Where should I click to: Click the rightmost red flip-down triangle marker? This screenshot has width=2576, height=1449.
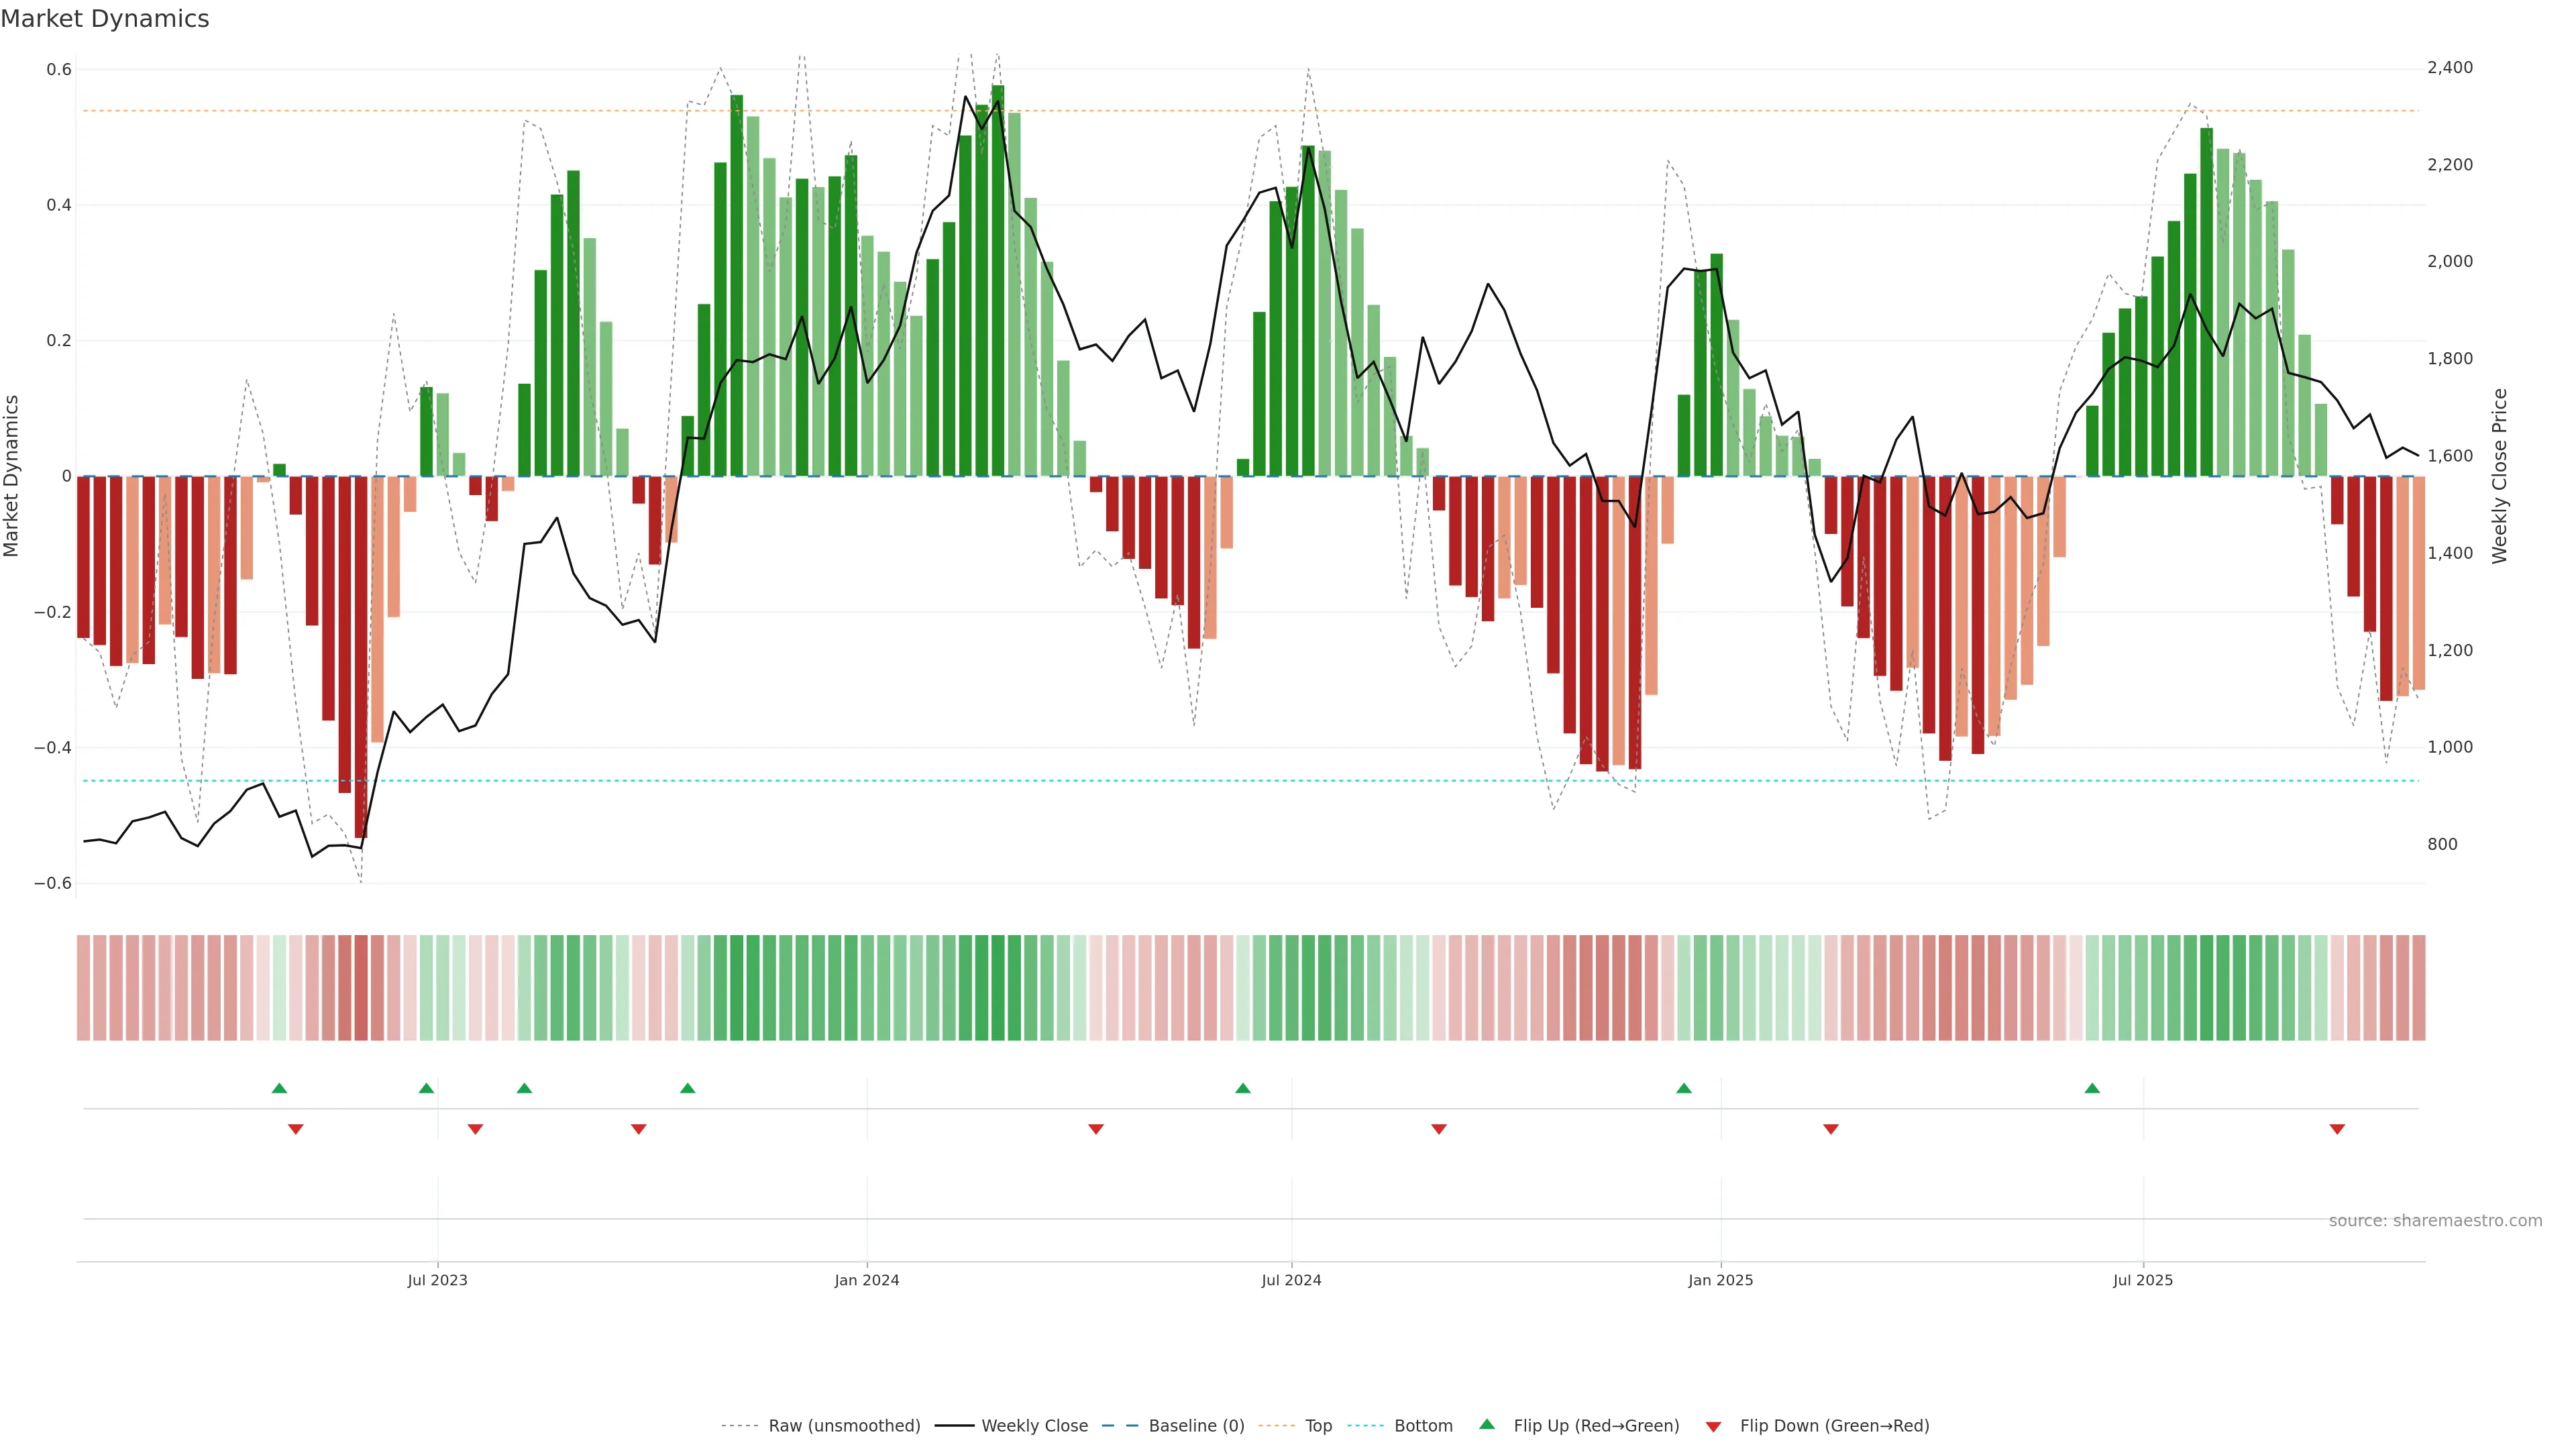[2336, 1129]
